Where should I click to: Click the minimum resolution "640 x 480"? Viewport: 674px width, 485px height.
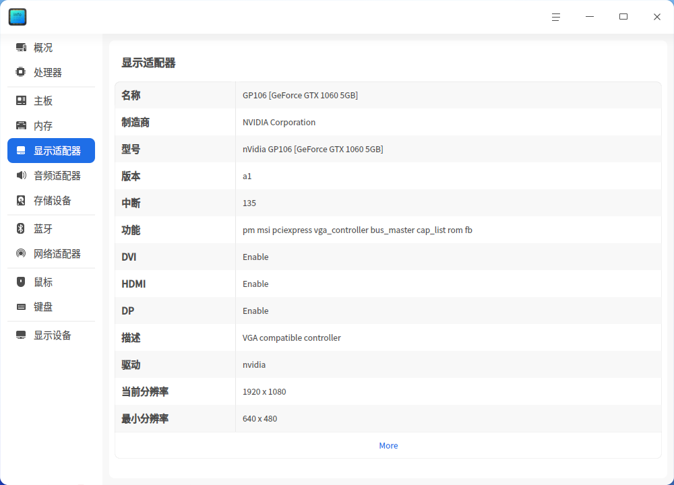259,419
